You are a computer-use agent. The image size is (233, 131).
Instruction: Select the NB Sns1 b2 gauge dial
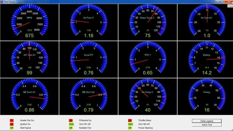click(x=89, y=94)
